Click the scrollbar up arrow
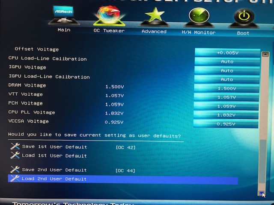 265,54
